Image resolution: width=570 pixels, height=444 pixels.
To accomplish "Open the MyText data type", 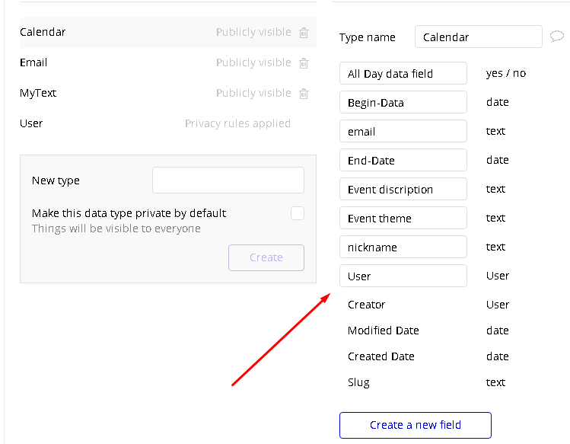I will click(114, 93).
